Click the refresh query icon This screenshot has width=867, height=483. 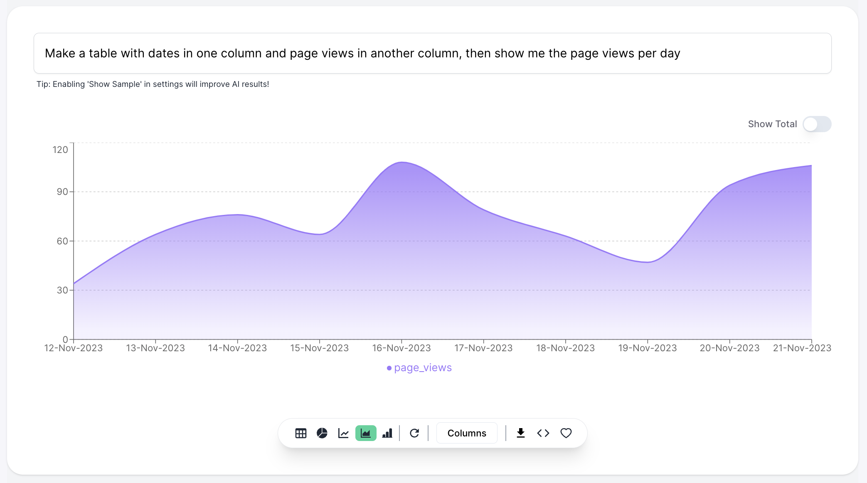pyautogui.click(x=414, y=433)
